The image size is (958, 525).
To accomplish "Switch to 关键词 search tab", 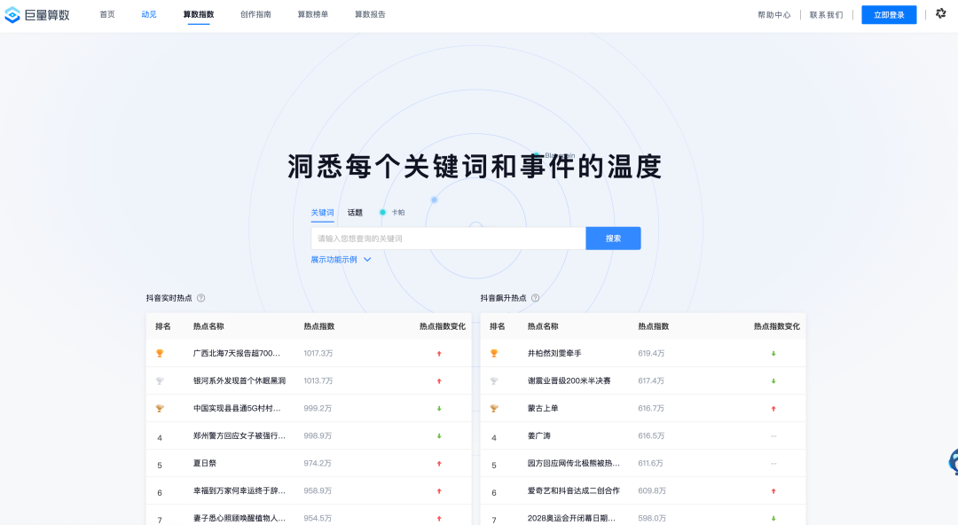I will tap(322, 213).
